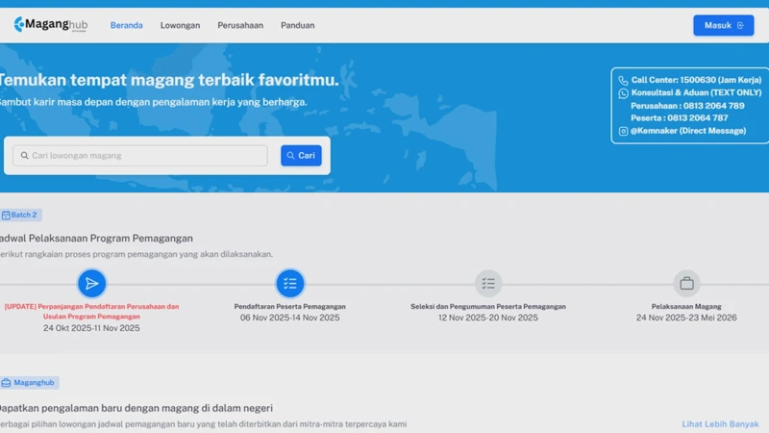Click the date 12 Nov 2025-20 Nov 2025
769x433 pixels.
(488, 318)
